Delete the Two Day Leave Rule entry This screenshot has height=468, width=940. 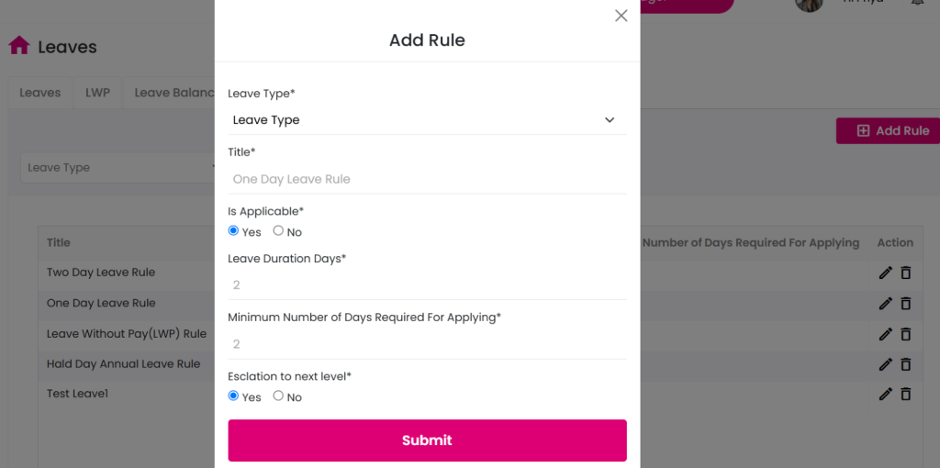tap(906, 273)
